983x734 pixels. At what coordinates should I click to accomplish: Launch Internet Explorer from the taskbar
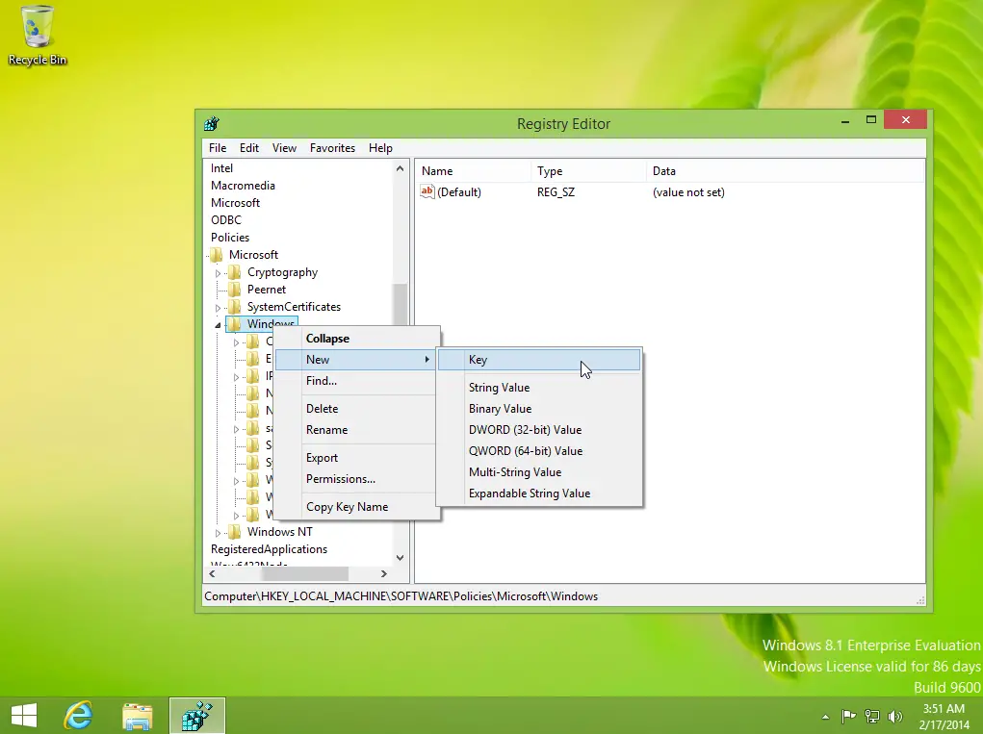tap(78, 715)
